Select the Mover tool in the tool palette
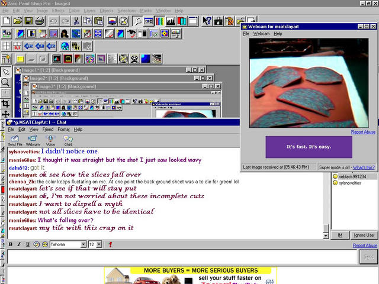This screenshot has height=284, width=379. [5, 114]
